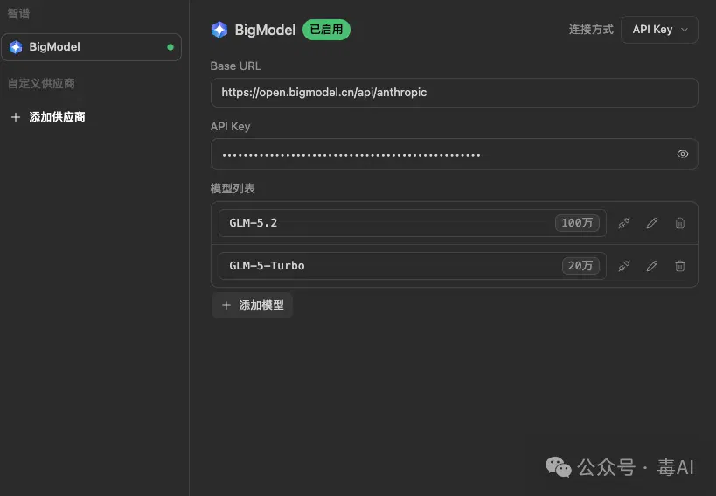
Task: Click the 模型列表 heading
Action: (x=233, y=189)
